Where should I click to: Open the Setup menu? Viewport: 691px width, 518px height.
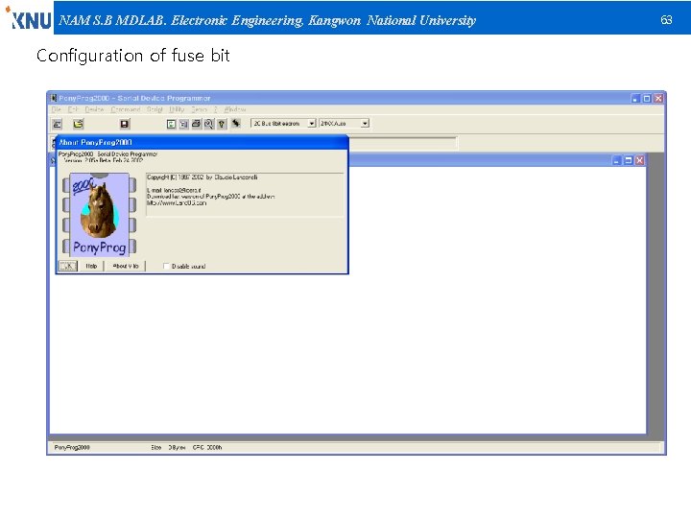tap(200, 109)
